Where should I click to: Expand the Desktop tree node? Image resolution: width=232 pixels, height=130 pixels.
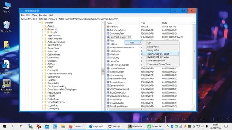pos(43,80)
